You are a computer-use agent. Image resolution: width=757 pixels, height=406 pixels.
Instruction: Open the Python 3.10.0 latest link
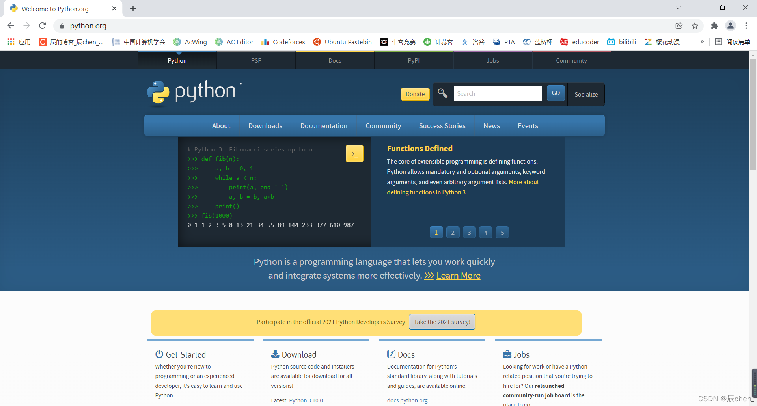306,400
